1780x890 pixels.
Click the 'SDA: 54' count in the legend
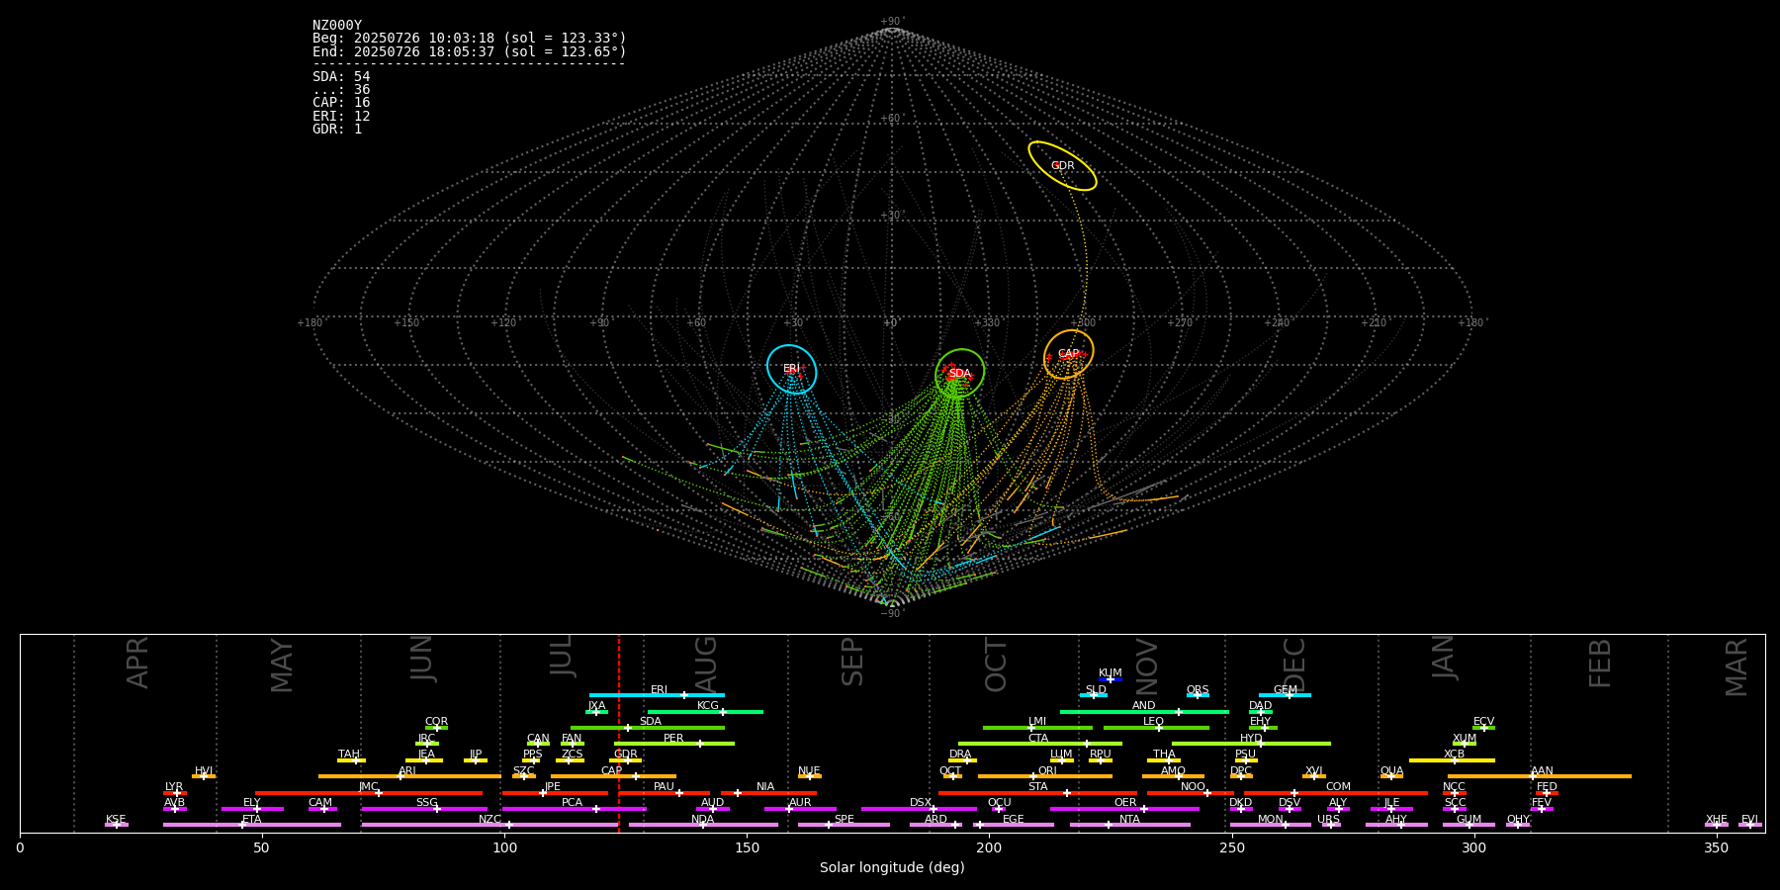[x=341, y=77]
